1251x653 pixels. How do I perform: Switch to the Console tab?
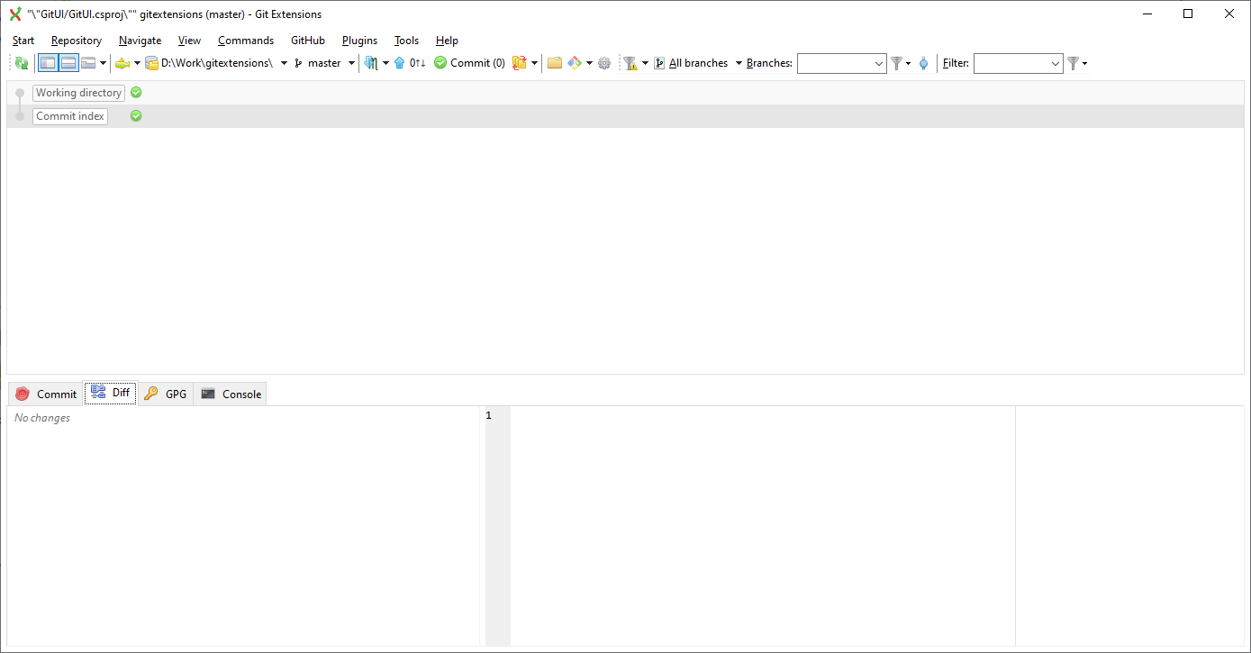(231, 394)
